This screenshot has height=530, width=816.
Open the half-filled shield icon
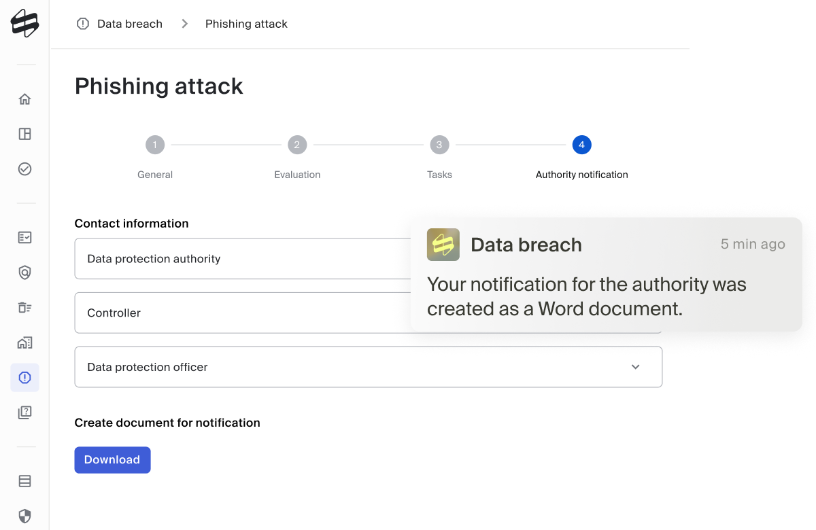point(24,516)
